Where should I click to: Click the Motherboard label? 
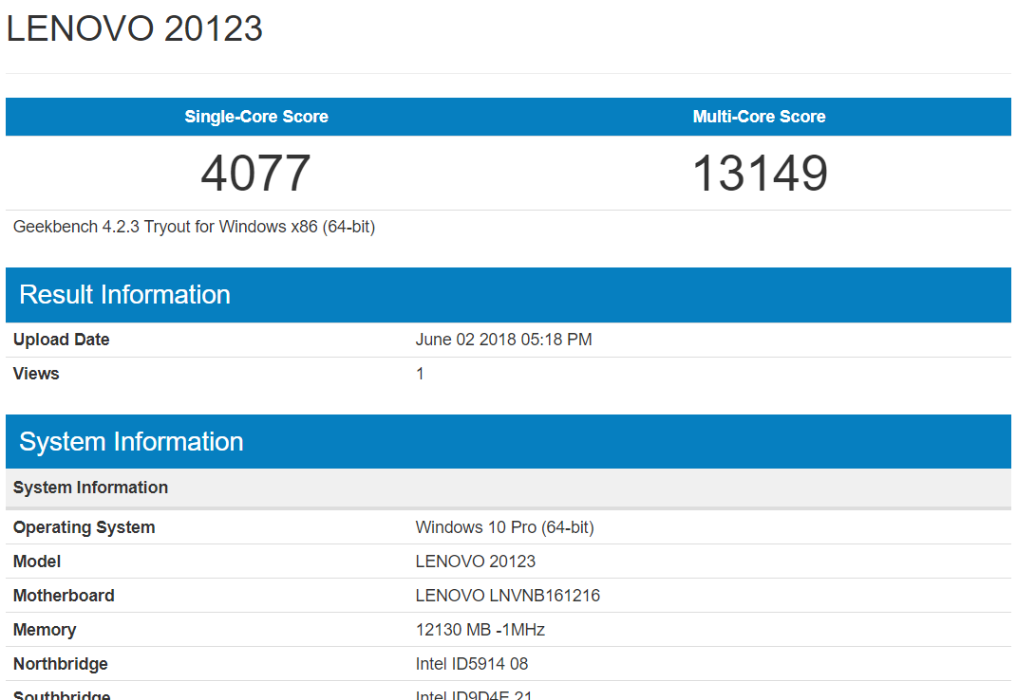[x=64, y=596]
